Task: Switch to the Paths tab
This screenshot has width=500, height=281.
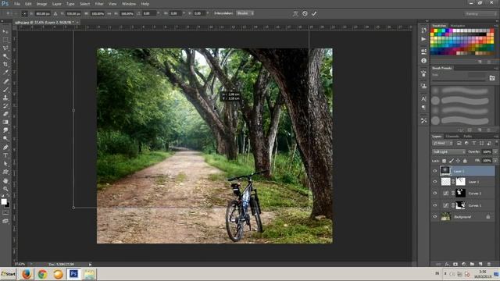Action: [x=468, y=137]
